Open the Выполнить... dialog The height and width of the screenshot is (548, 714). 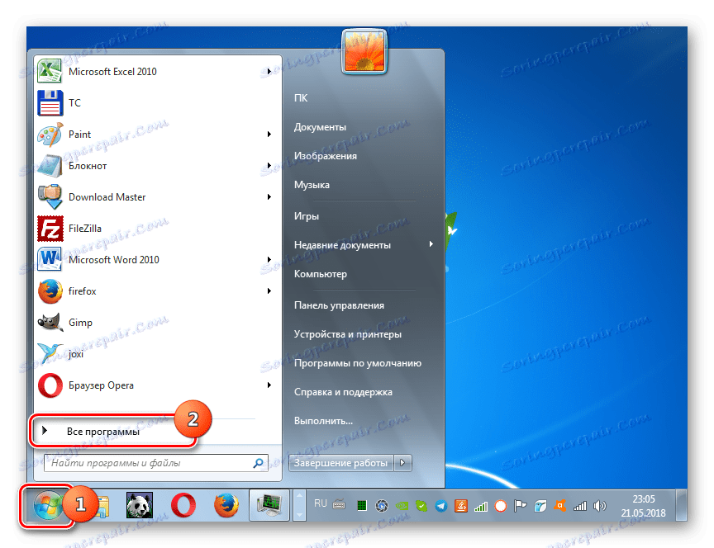coord(323,421)
